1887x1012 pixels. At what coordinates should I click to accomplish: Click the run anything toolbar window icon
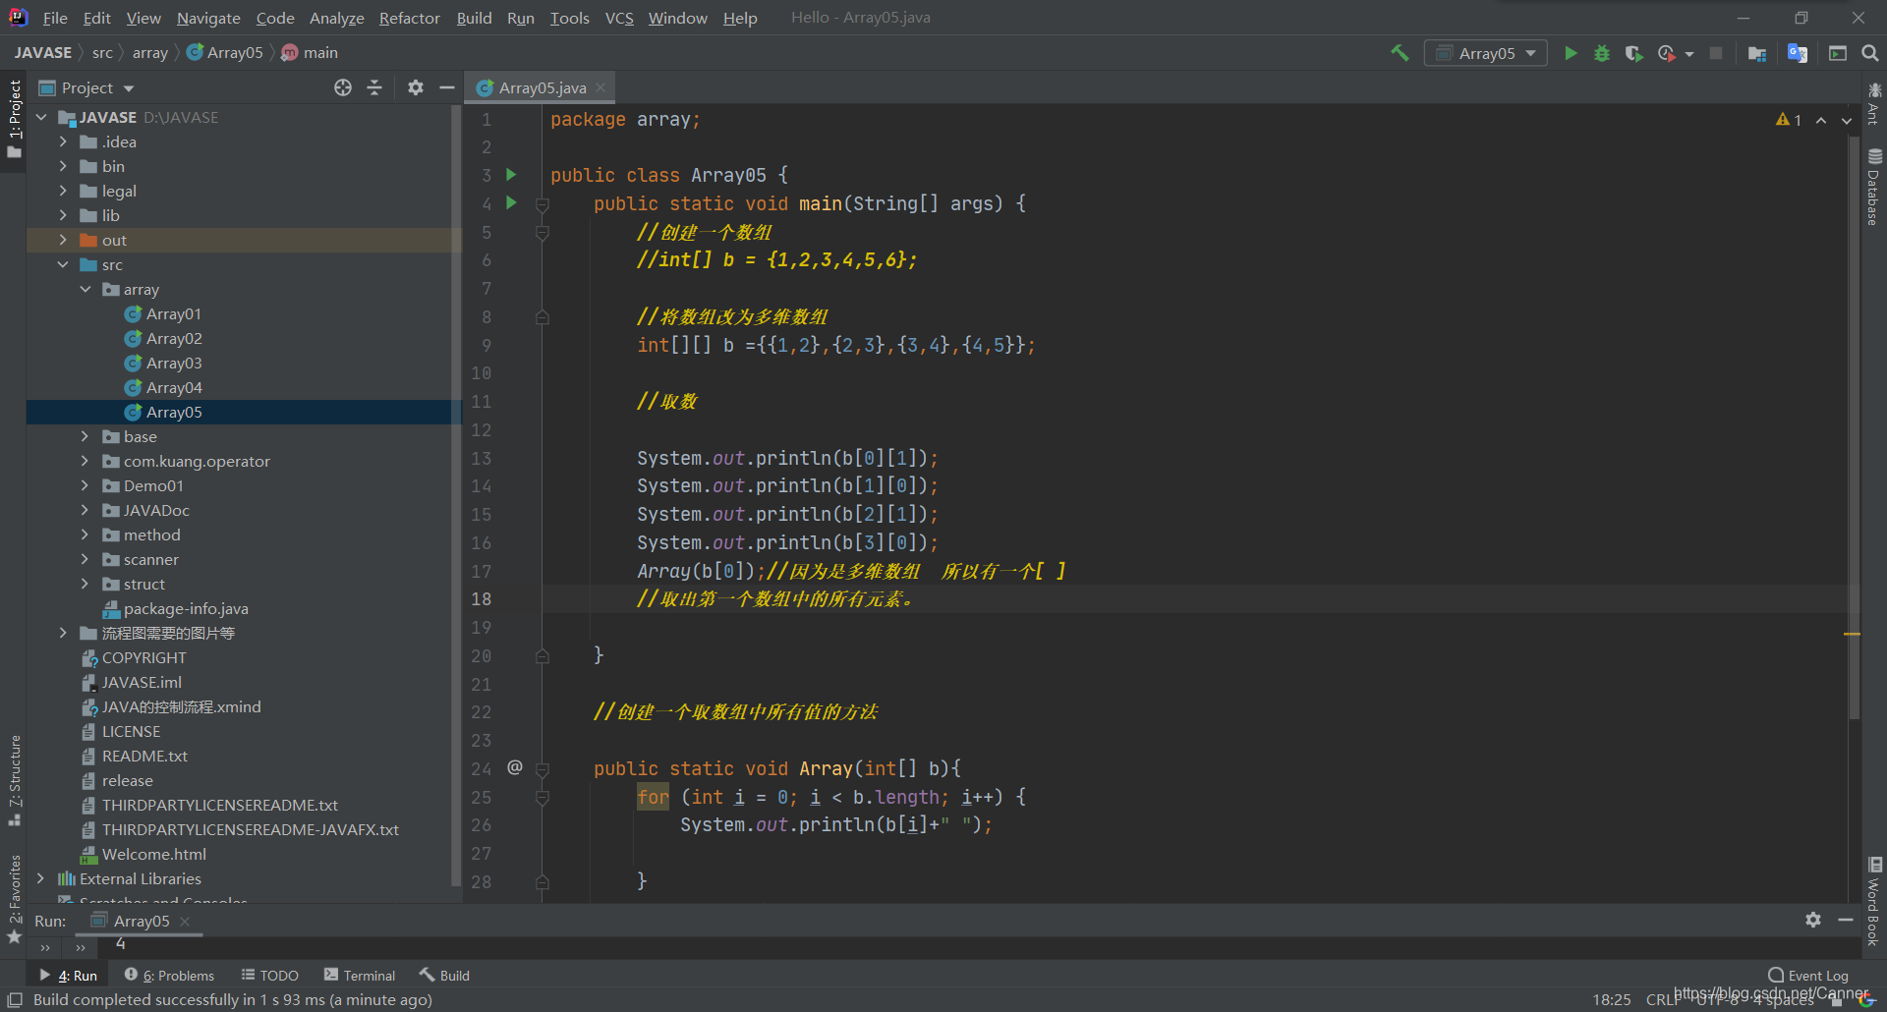(1838, 53)
